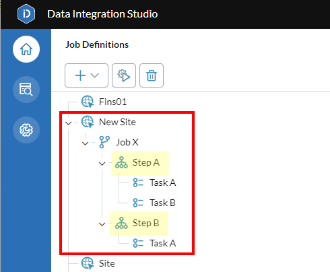Screen dimensions: 330x272
Task: Open the plus add dropdown
Action: (x=86, y=75)
